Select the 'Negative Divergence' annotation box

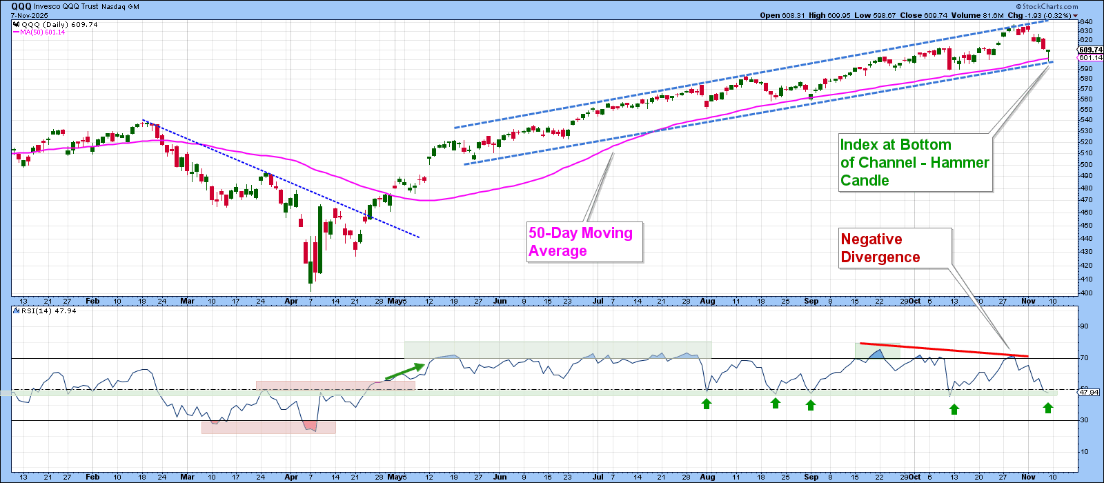[895, 248]
